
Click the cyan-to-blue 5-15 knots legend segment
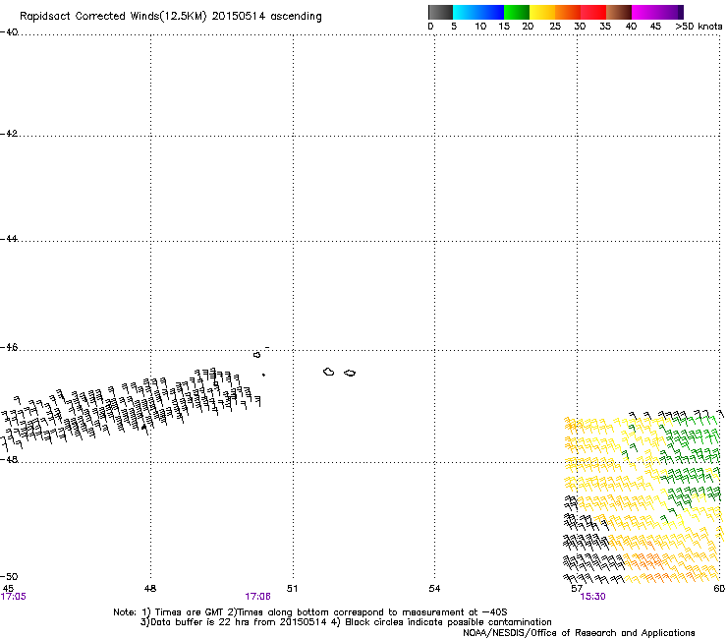(x=478, y=12)
